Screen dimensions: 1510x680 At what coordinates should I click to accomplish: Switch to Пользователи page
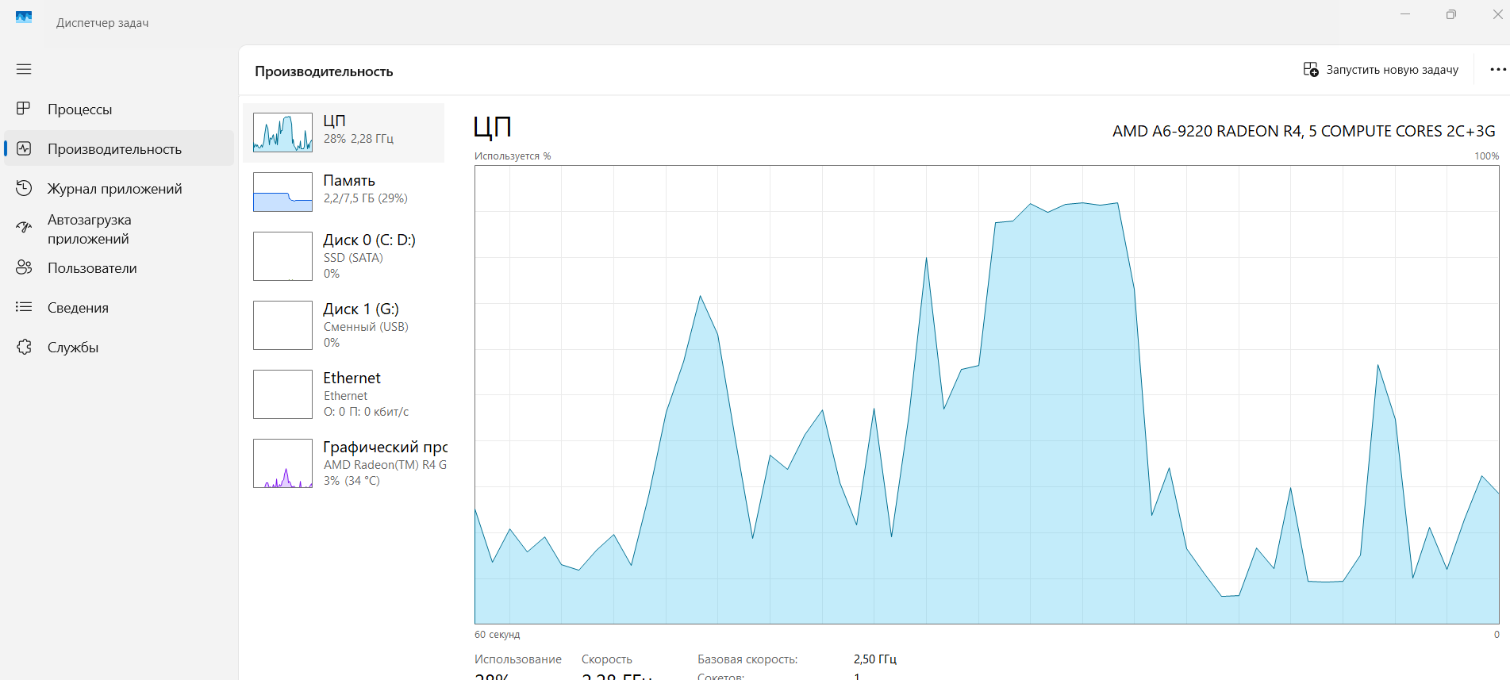(x=119, y=267)
